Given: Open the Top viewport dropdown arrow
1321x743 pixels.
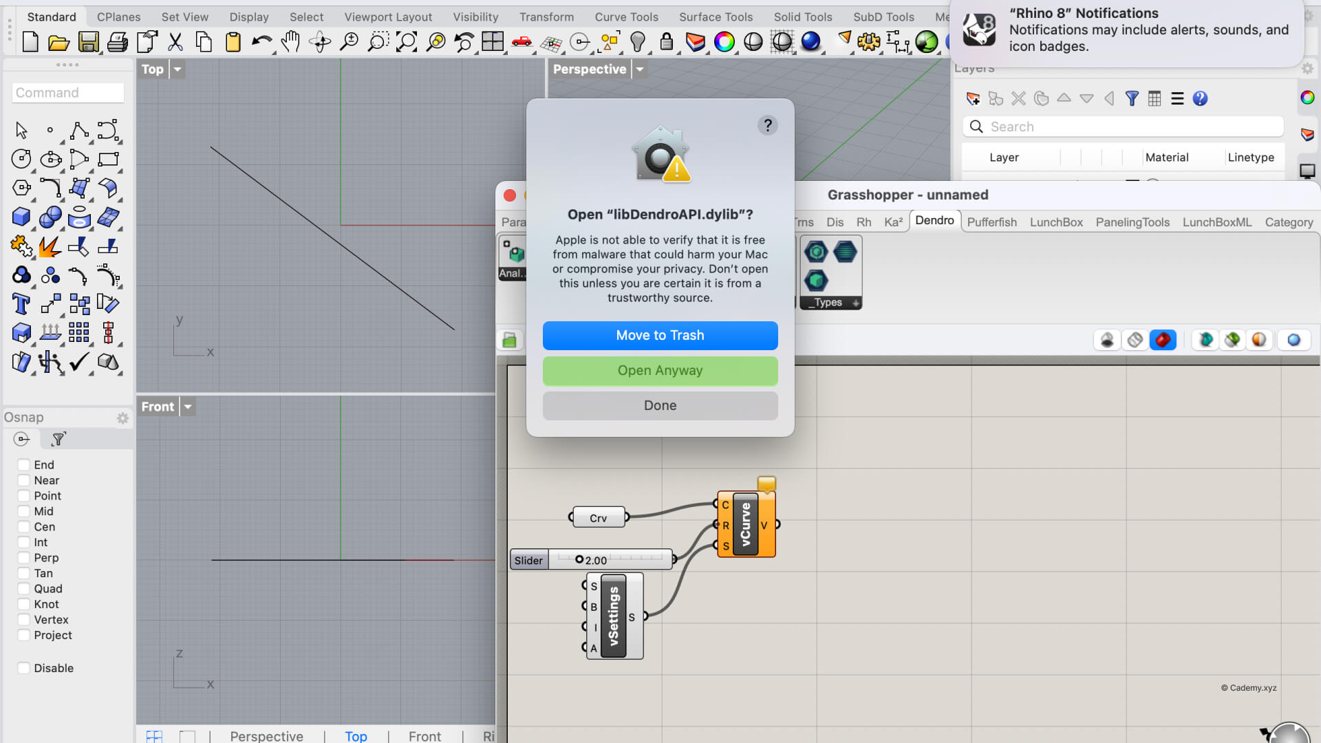Looking at the screenshot, I should 178,69.
